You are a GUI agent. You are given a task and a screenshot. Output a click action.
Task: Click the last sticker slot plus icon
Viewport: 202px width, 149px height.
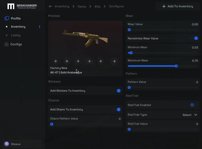[114, 61]
